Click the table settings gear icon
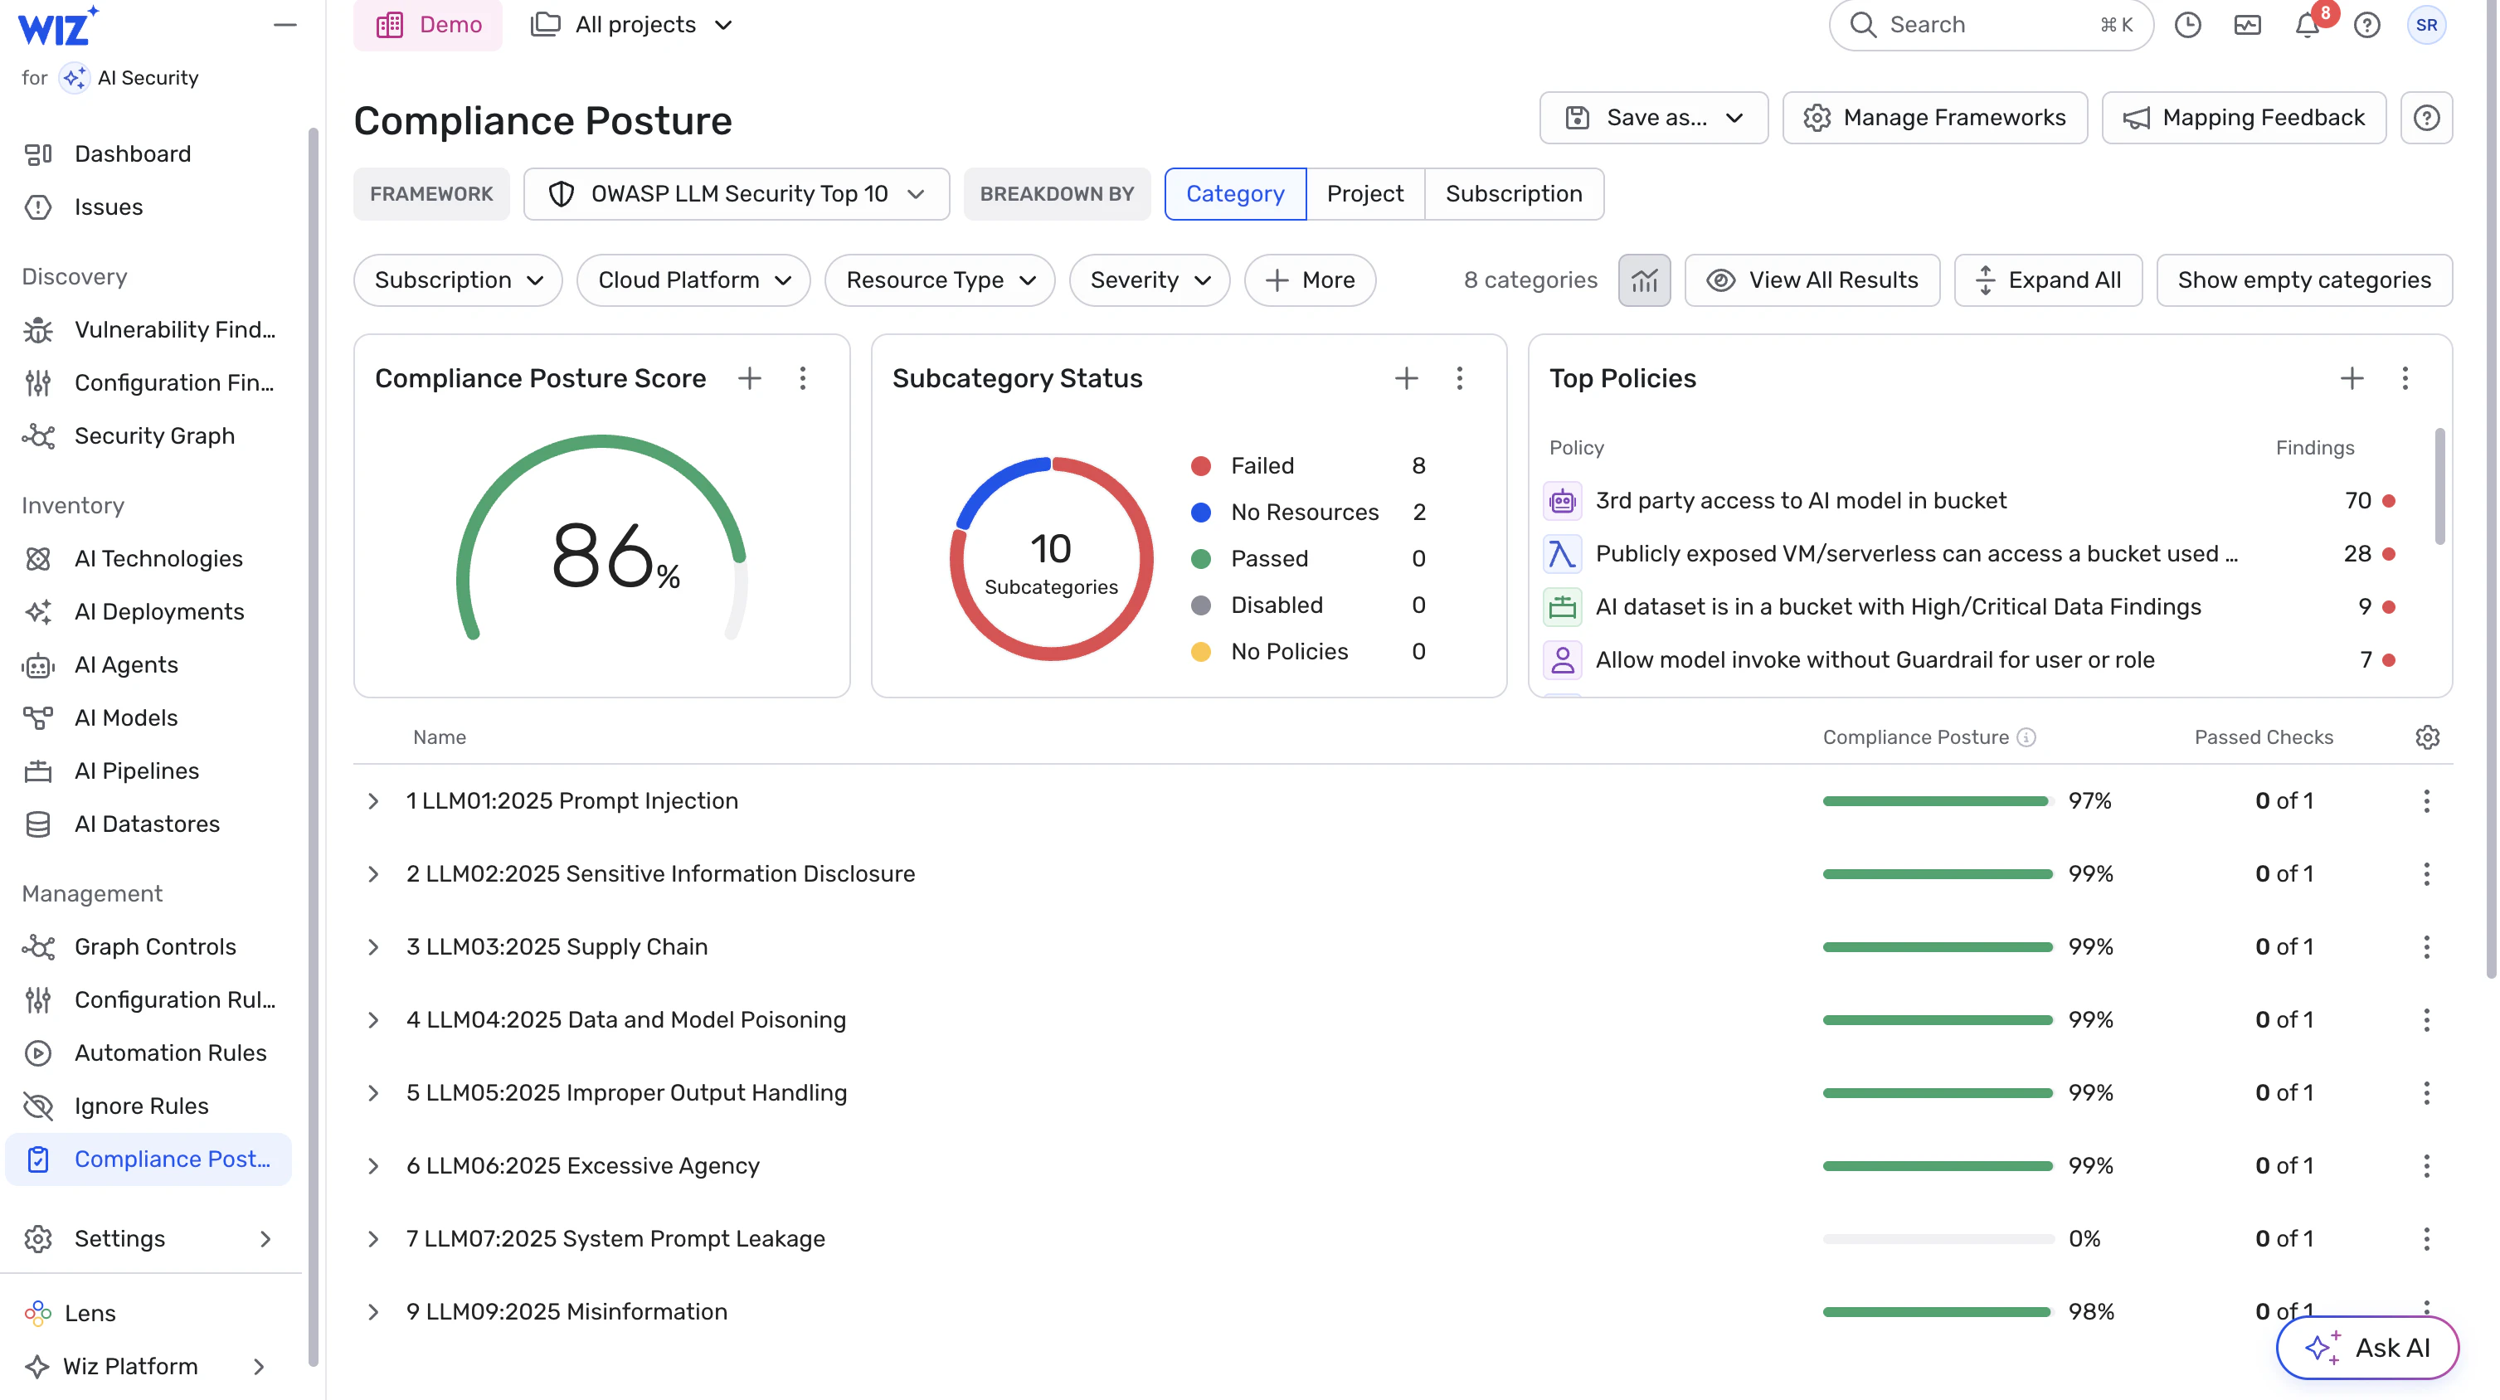The height and width of the screenshot is (1400, 2500). pos(2427,737)
